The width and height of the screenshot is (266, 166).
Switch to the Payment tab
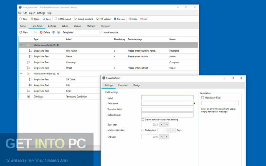pyautogui.click(x=105, y=26)
